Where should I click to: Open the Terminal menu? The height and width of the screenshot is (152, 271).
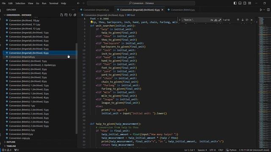54,3
